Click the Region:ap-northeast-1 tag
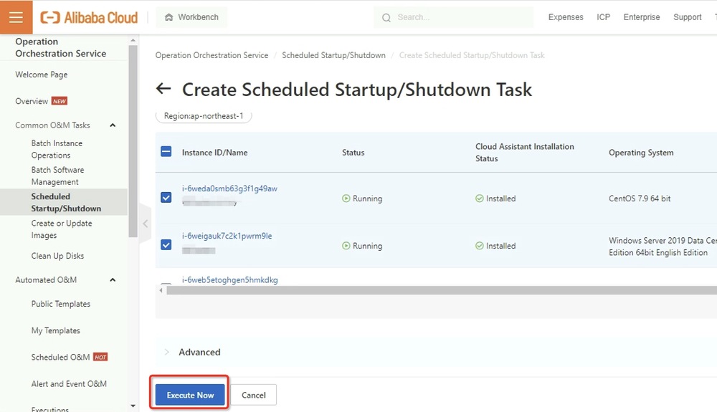Image resolution: width=717 pixels, height=412 pixels. coord(204,116)
